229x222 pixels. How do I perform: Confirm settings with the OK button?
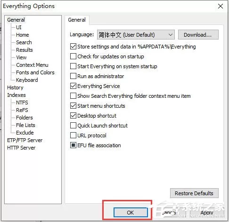(131, 213)
